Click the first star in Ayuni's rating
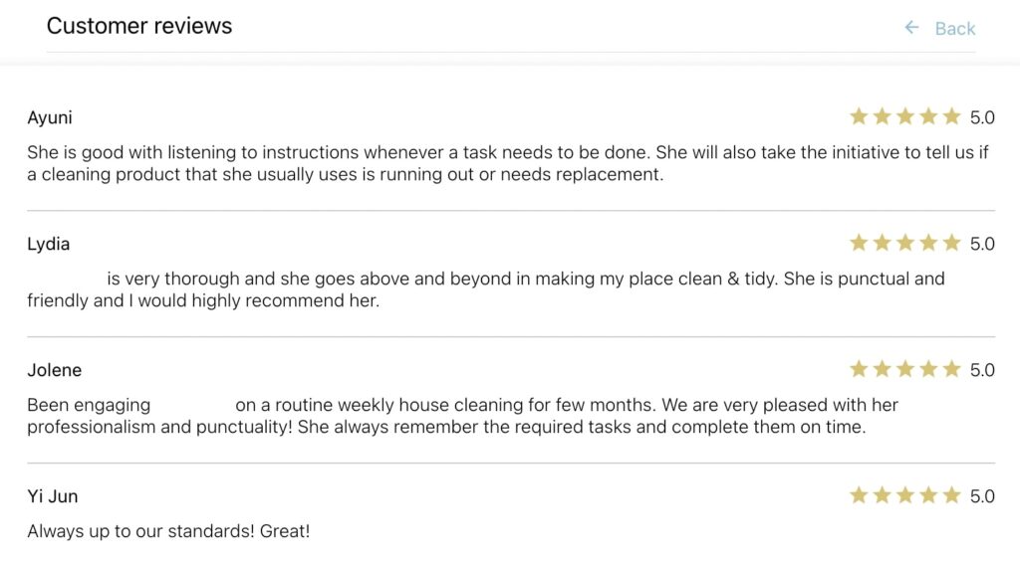 (859, 116)
